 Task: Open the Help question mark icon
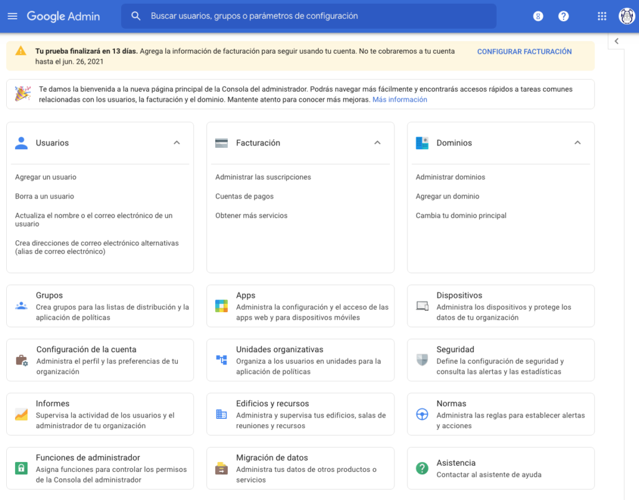click(x=563, y=16)
